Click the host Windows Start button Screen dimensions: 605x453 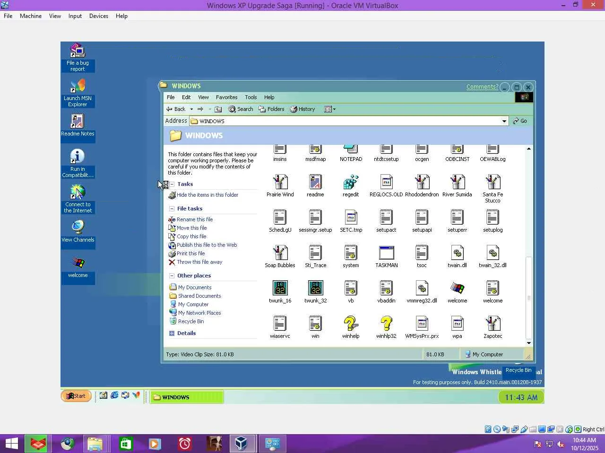(12, 444)
